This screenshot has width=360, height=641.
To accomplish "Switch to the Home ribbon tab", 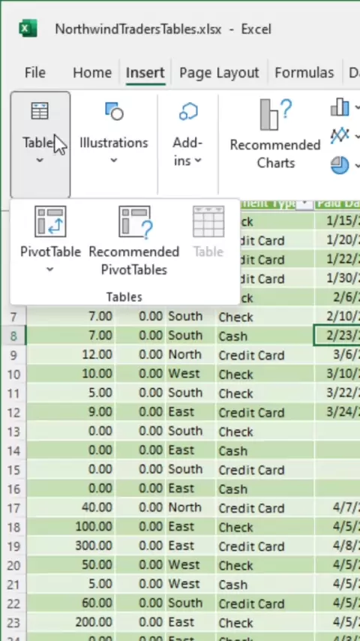I will [x=92, y=73].
